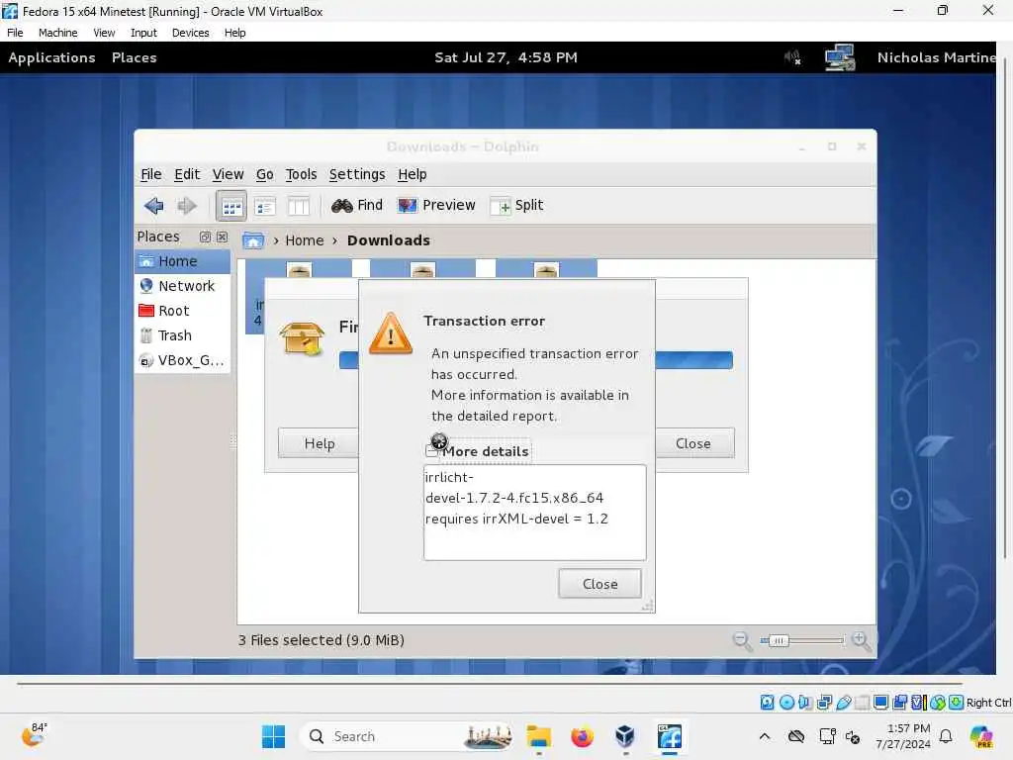Click the Fedora panel clock

(506, 57)
